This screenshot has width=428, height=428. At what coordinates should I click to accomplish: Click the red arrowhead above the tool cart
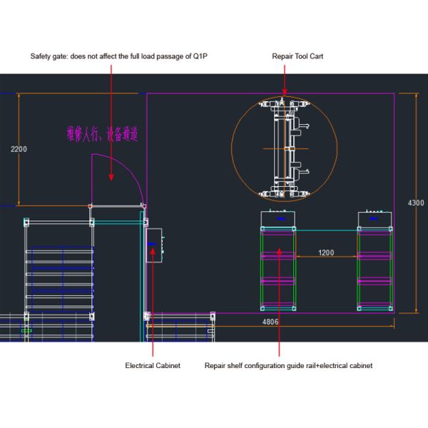coord(284,91)
